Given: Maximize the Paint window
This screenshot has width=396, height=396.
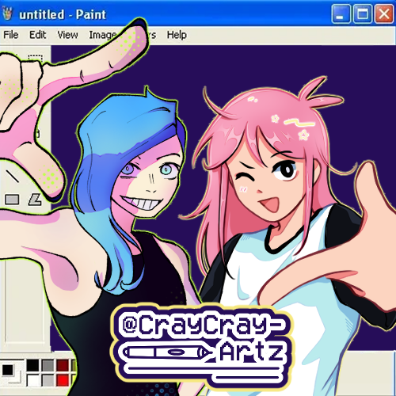Looking at the screenshot, I should coord(363,13).
